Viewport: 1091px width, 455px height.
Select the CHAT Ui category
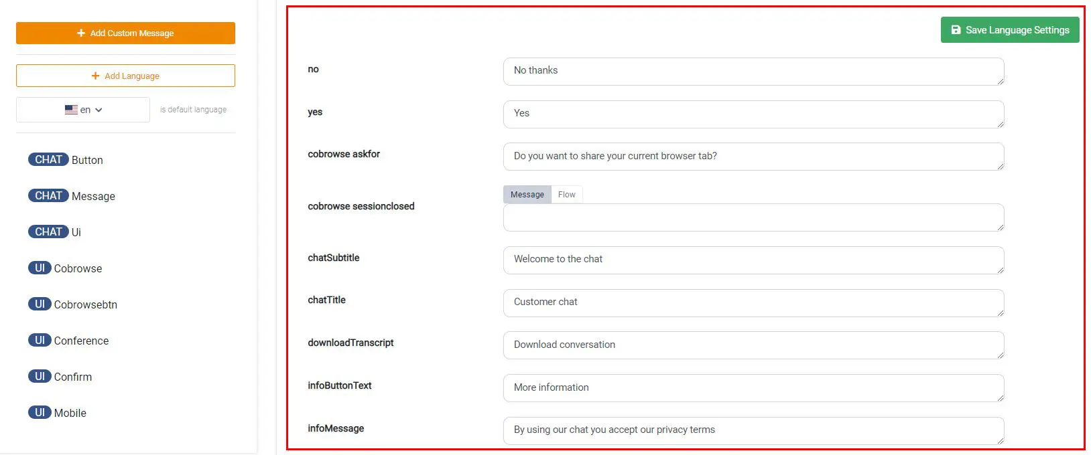(55, 232)
